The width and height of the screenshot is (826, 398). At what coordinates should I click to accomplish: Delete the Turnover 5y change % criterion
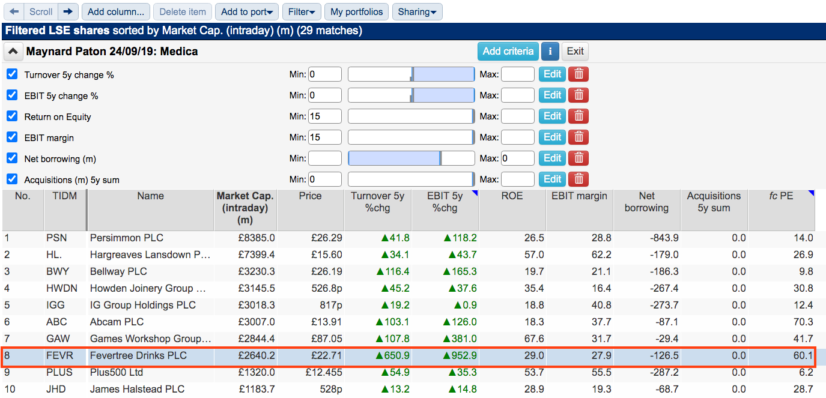(x=579, y=74)
